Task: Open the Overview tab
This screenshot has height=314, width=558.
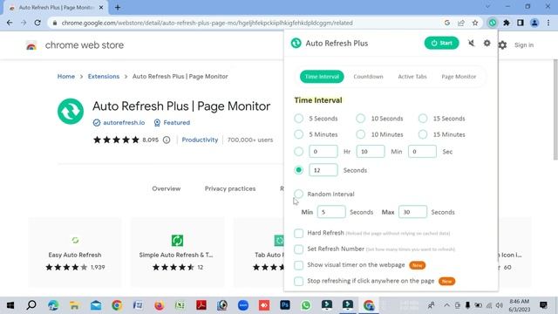Action: [x=167, y=188]
